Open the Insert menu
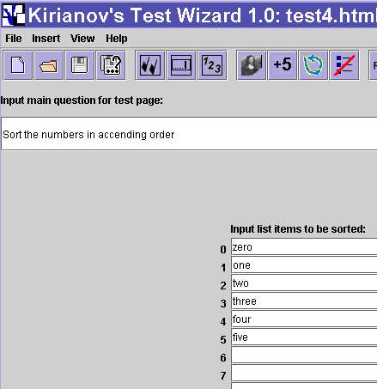377x389 pixels. (x=46, y=39)
